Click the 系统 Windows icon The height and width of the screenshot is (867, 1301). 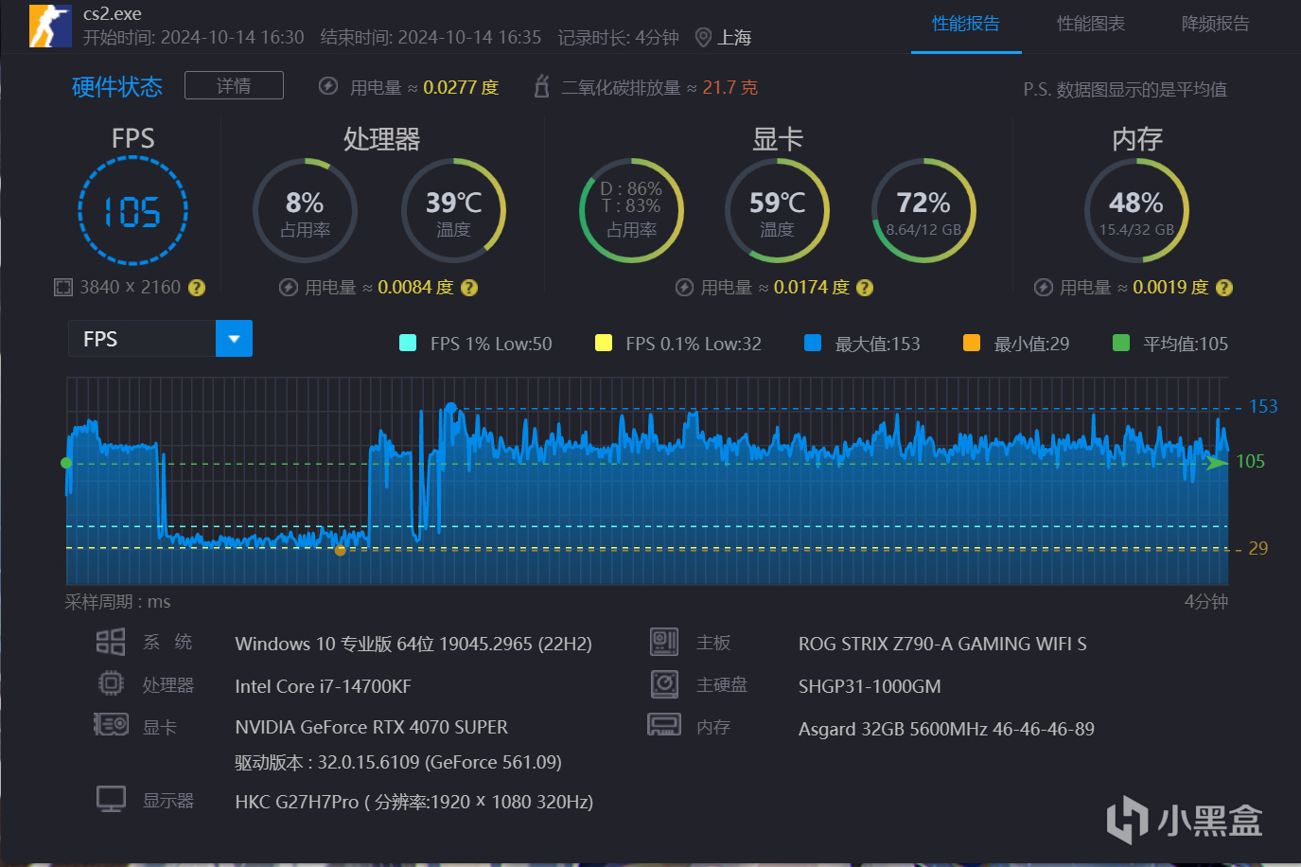point(111,642)
